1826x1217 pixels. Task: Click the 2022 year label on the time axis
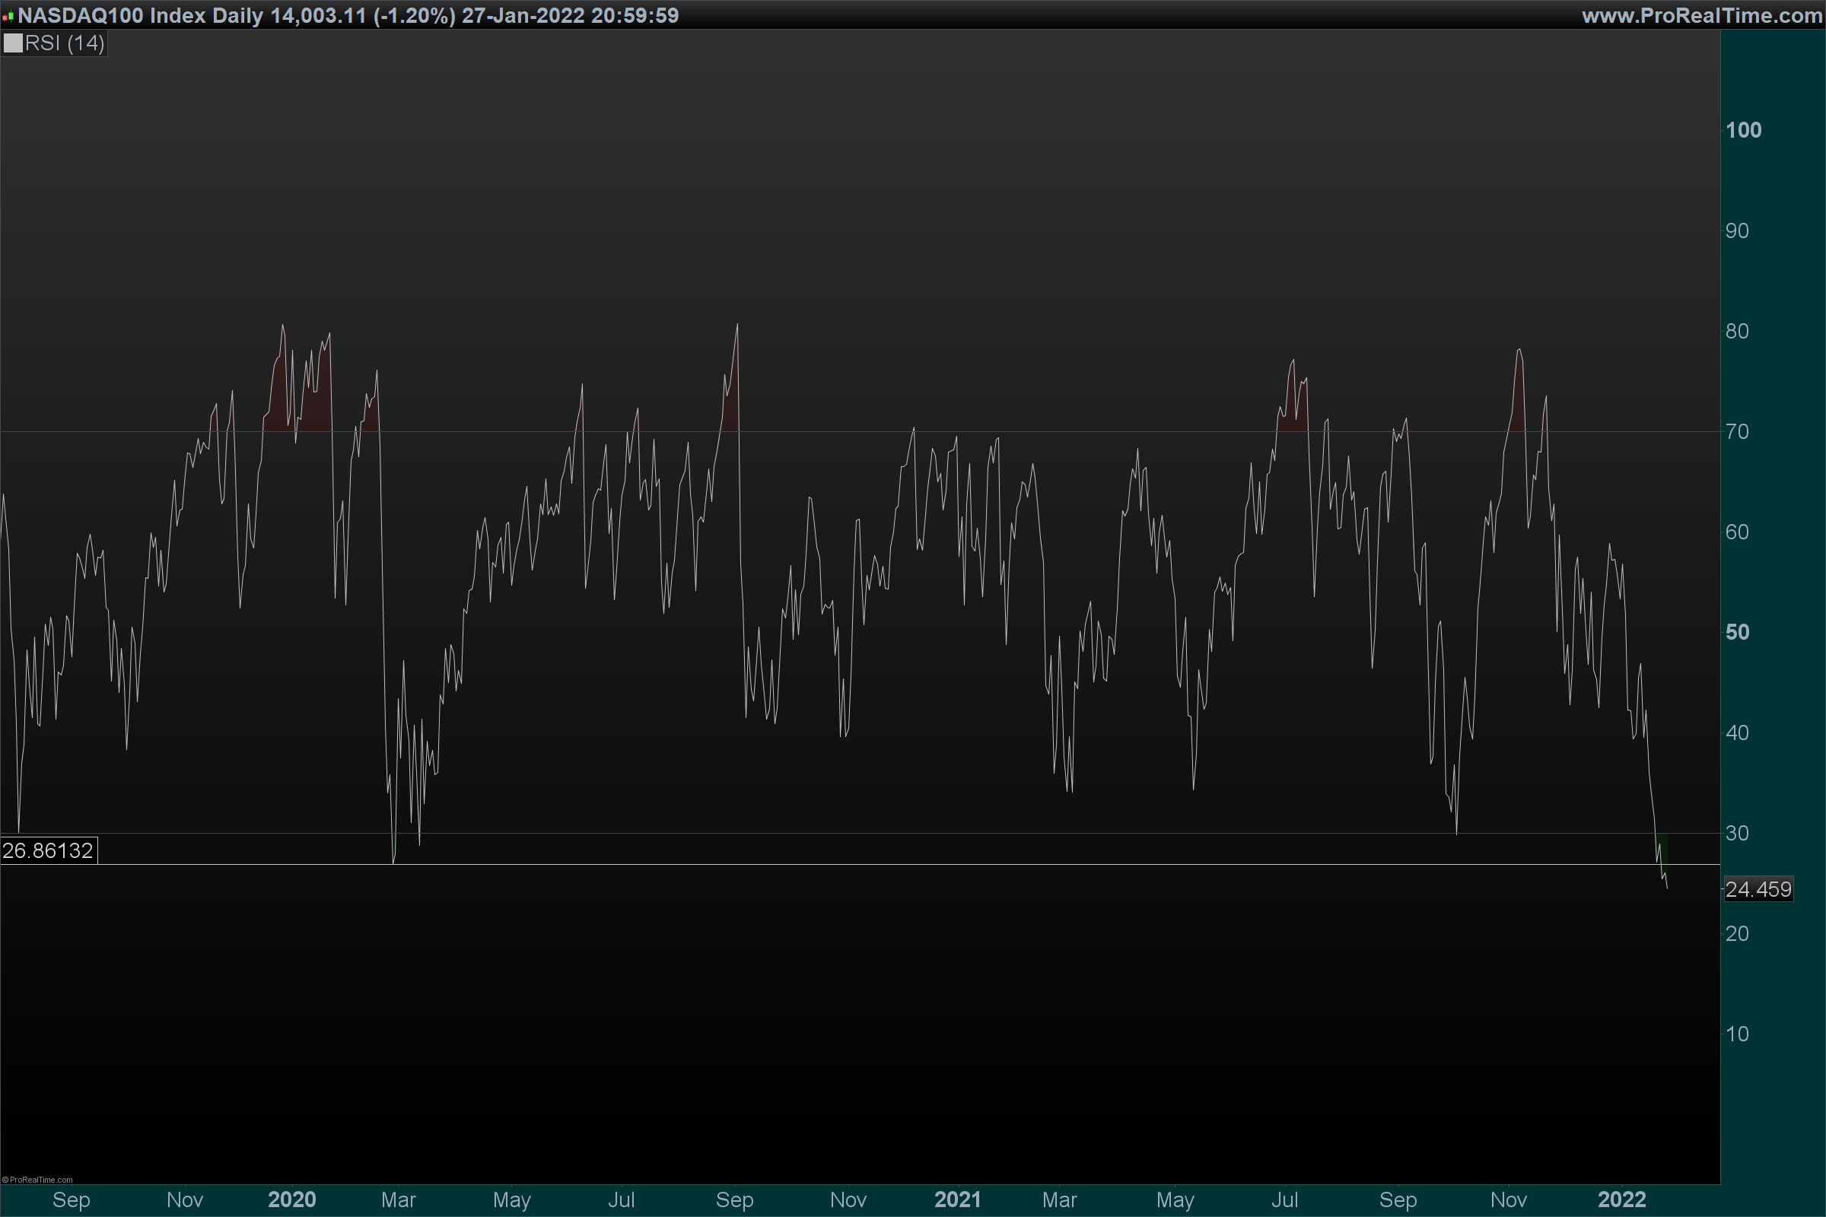1621,1200
